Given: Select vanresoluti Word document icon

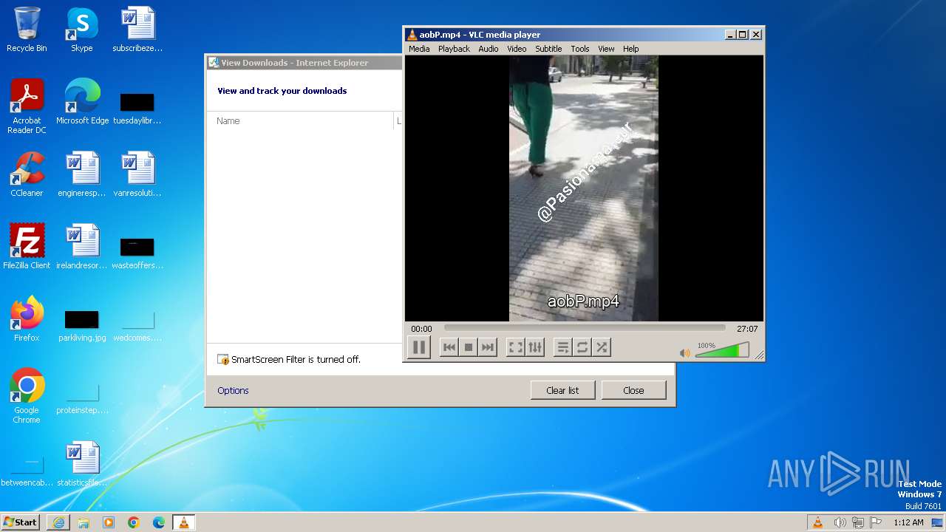Looking at the screenshot, I should [x=137, y=174].
